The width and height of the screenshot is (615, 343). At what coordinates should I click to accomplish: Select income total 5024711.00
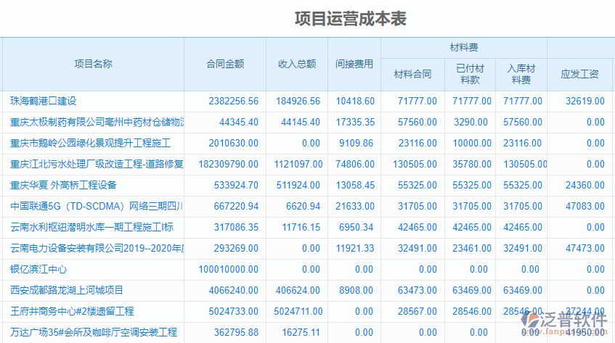pyautogui.click(x=298, y=312)
